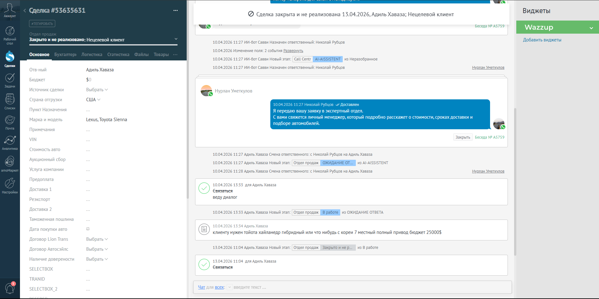Expand the pipeline status dropdown Закрыто и не реализовано
Screen dimensions: 599x299
coord(176,39)
